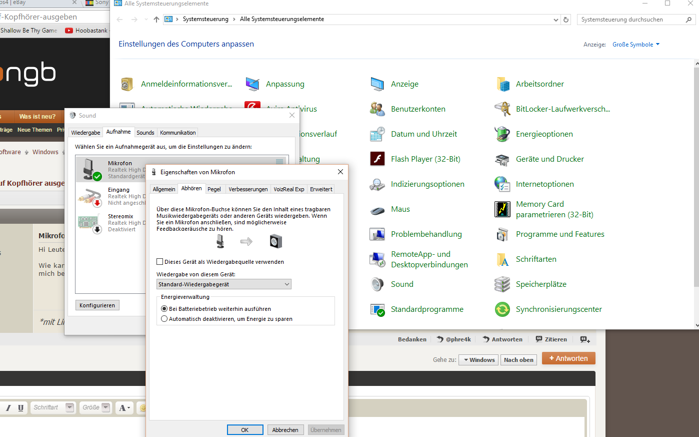Open the Flash Player (32-Bit) icon

(x=377, y=159)
